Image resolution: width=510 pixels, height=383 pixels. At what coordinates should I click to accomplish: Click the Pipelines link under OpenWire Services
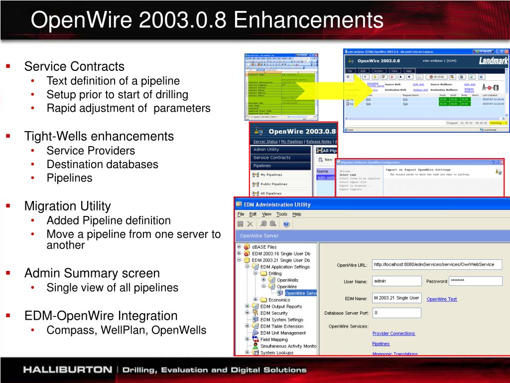[x=381, y=344]
